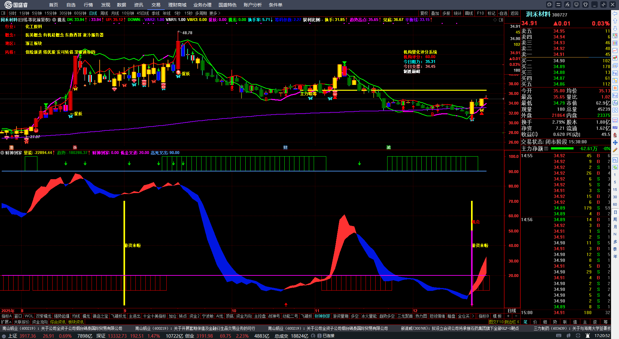Open the message chat icon in title bar
Image resolution: width=619 pixels, height=339 pixels.
[549, 5]
